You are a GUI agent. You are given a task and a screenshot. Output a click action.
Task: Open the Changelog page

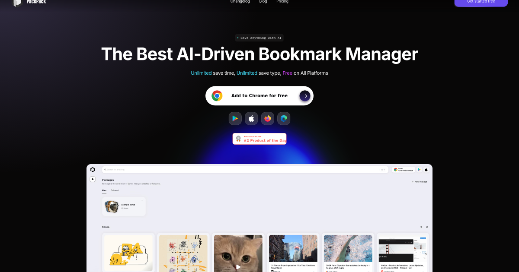pyautogui.click(x=240, y=2)
